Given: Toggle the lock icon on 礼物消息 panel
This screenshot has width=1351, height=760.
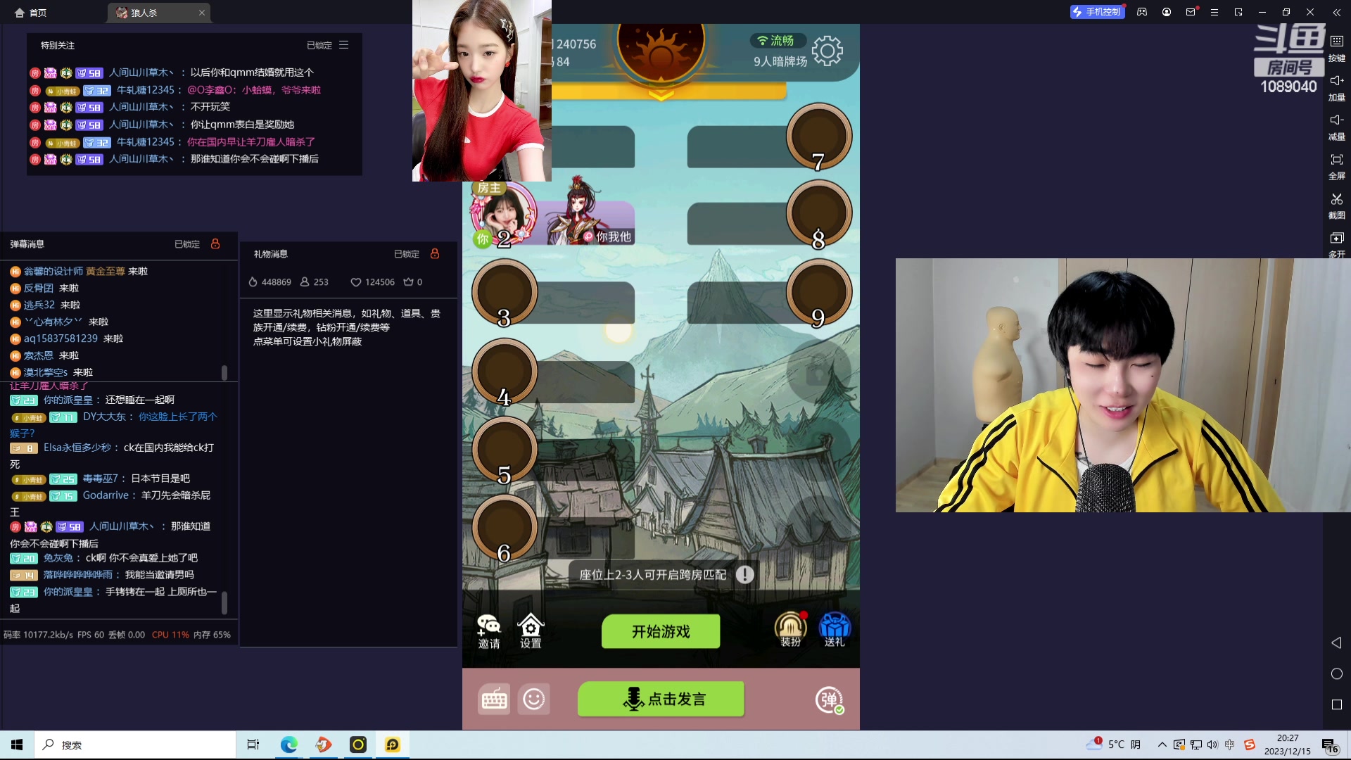Looking at the screenshot, I should tap(435, 253).
